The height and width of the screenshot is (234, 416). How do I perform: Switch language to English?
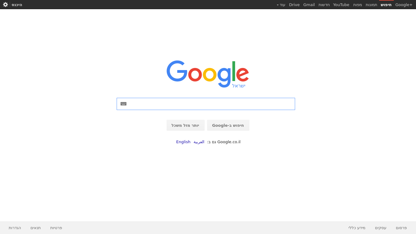183,142
